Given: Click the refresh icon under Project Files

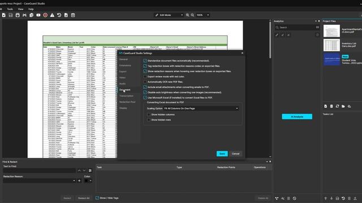Looking at the screenshot, I should [x=337, y=107].
